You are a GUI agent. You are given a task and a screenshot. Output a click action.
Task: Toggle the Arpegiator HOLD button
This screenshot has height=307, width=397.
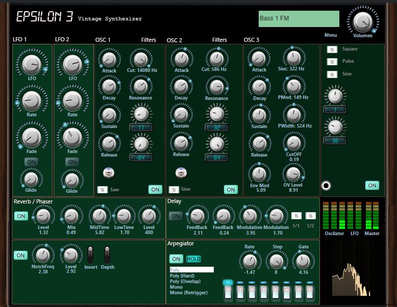coord(193,259)
